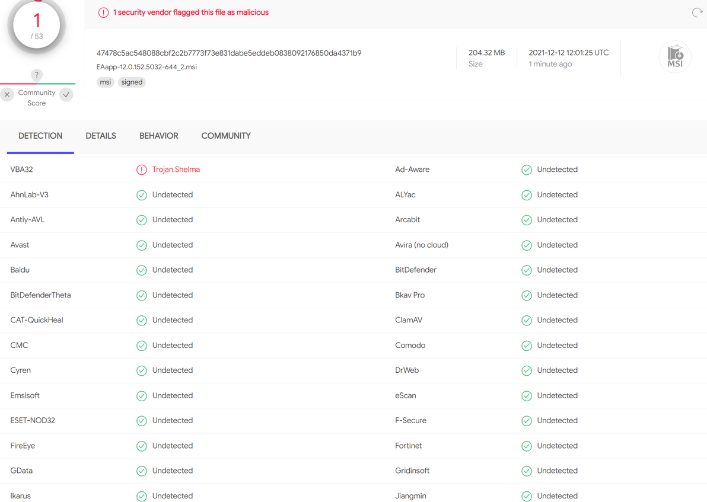Click the green check icon for Ad-Aware
Screen dimensions: 707x502
[527, 170]
